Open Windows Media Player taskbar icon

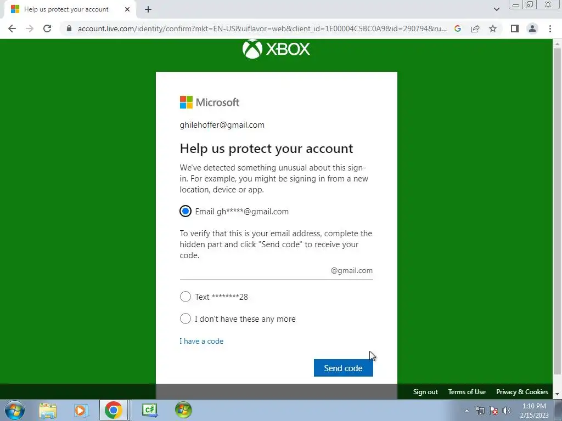coord(81,410)
